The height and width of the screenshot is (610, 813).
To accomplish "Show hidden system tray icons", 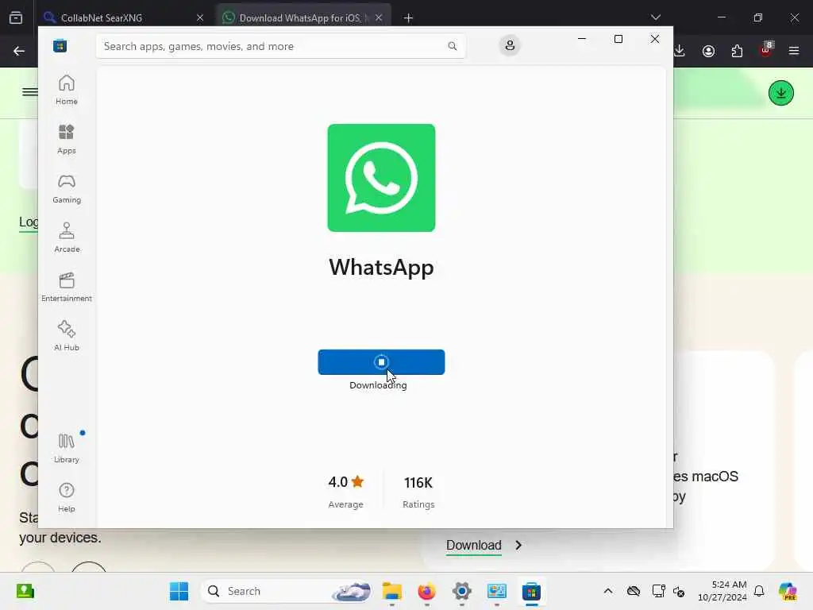I will tap(608, 591).
